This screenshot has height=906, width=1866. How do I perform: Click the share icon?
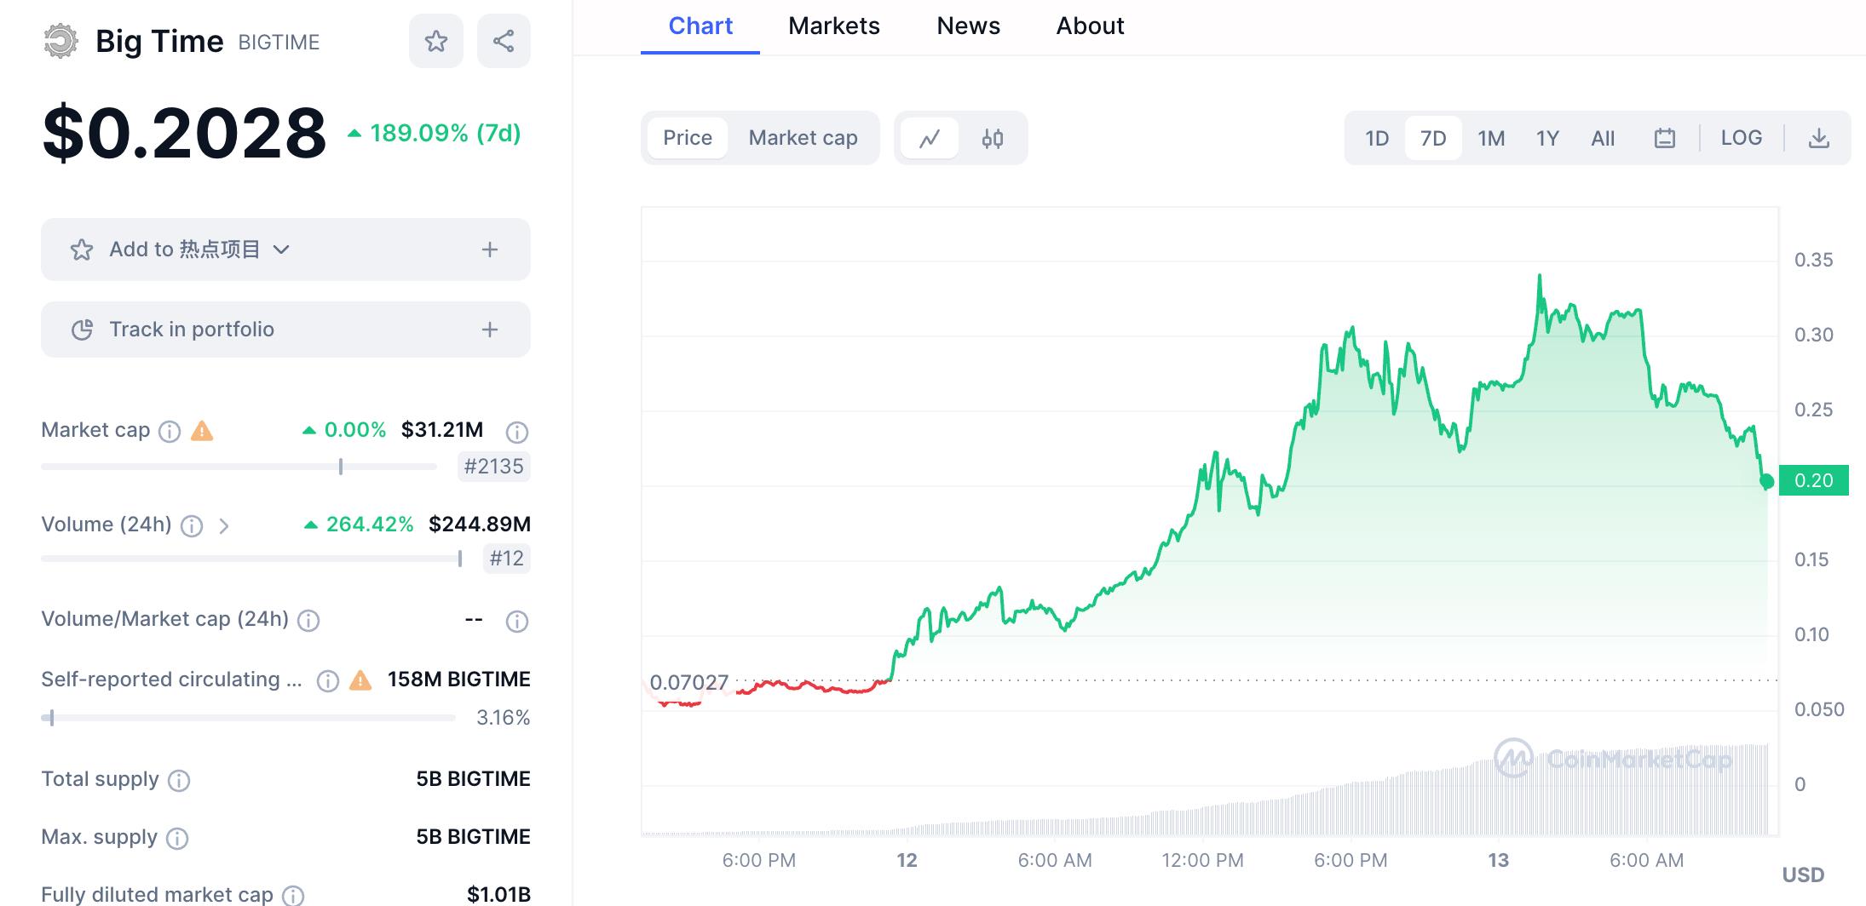tap(504, 41)
